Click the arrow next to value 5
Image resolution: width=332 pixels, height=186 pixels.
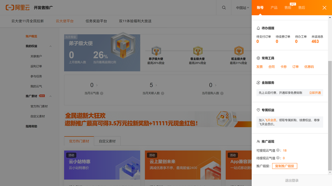pyautogui.click(x=156, y=85)
